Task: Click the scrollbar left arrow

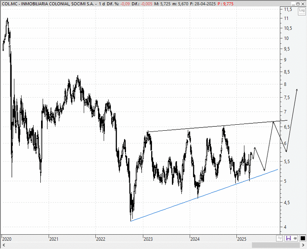Action: pos(4,245)
